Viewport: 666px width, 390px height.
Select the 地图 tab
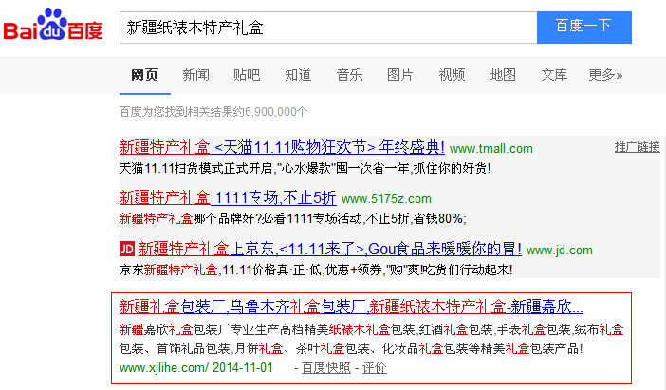[503, 75]
